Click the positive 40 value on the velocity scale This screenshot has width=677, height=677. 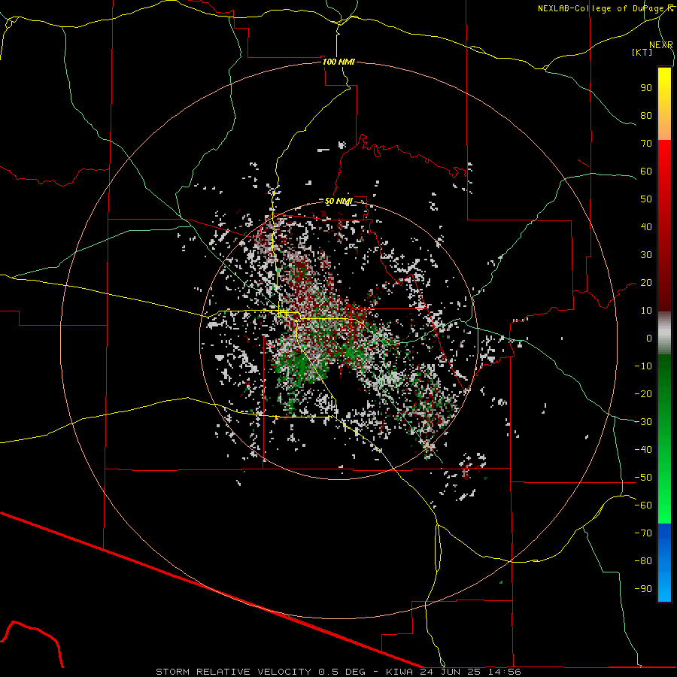[646, 226]
